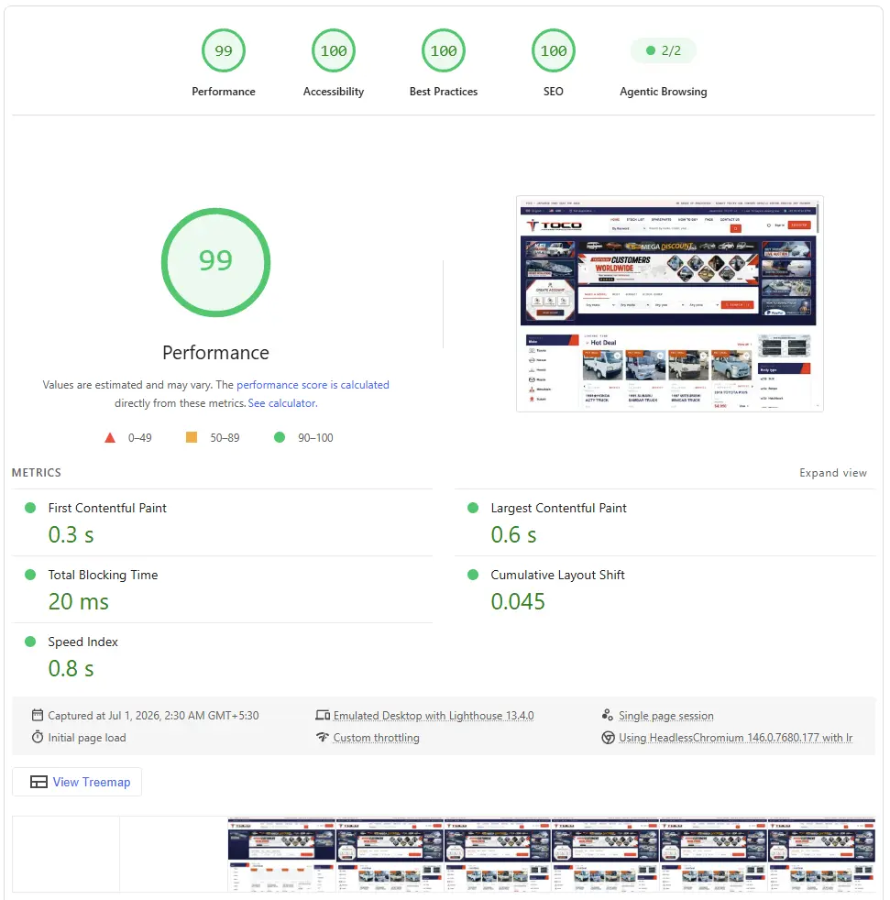Click the View Treemap button

coord(77,782)
